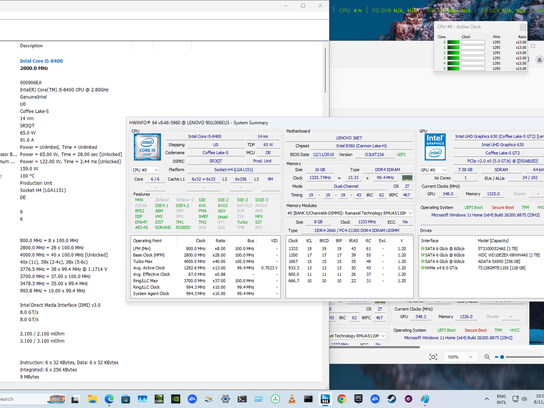
Task: Click the Secure Boot indicator in System Summary
Action: point(503,207)
